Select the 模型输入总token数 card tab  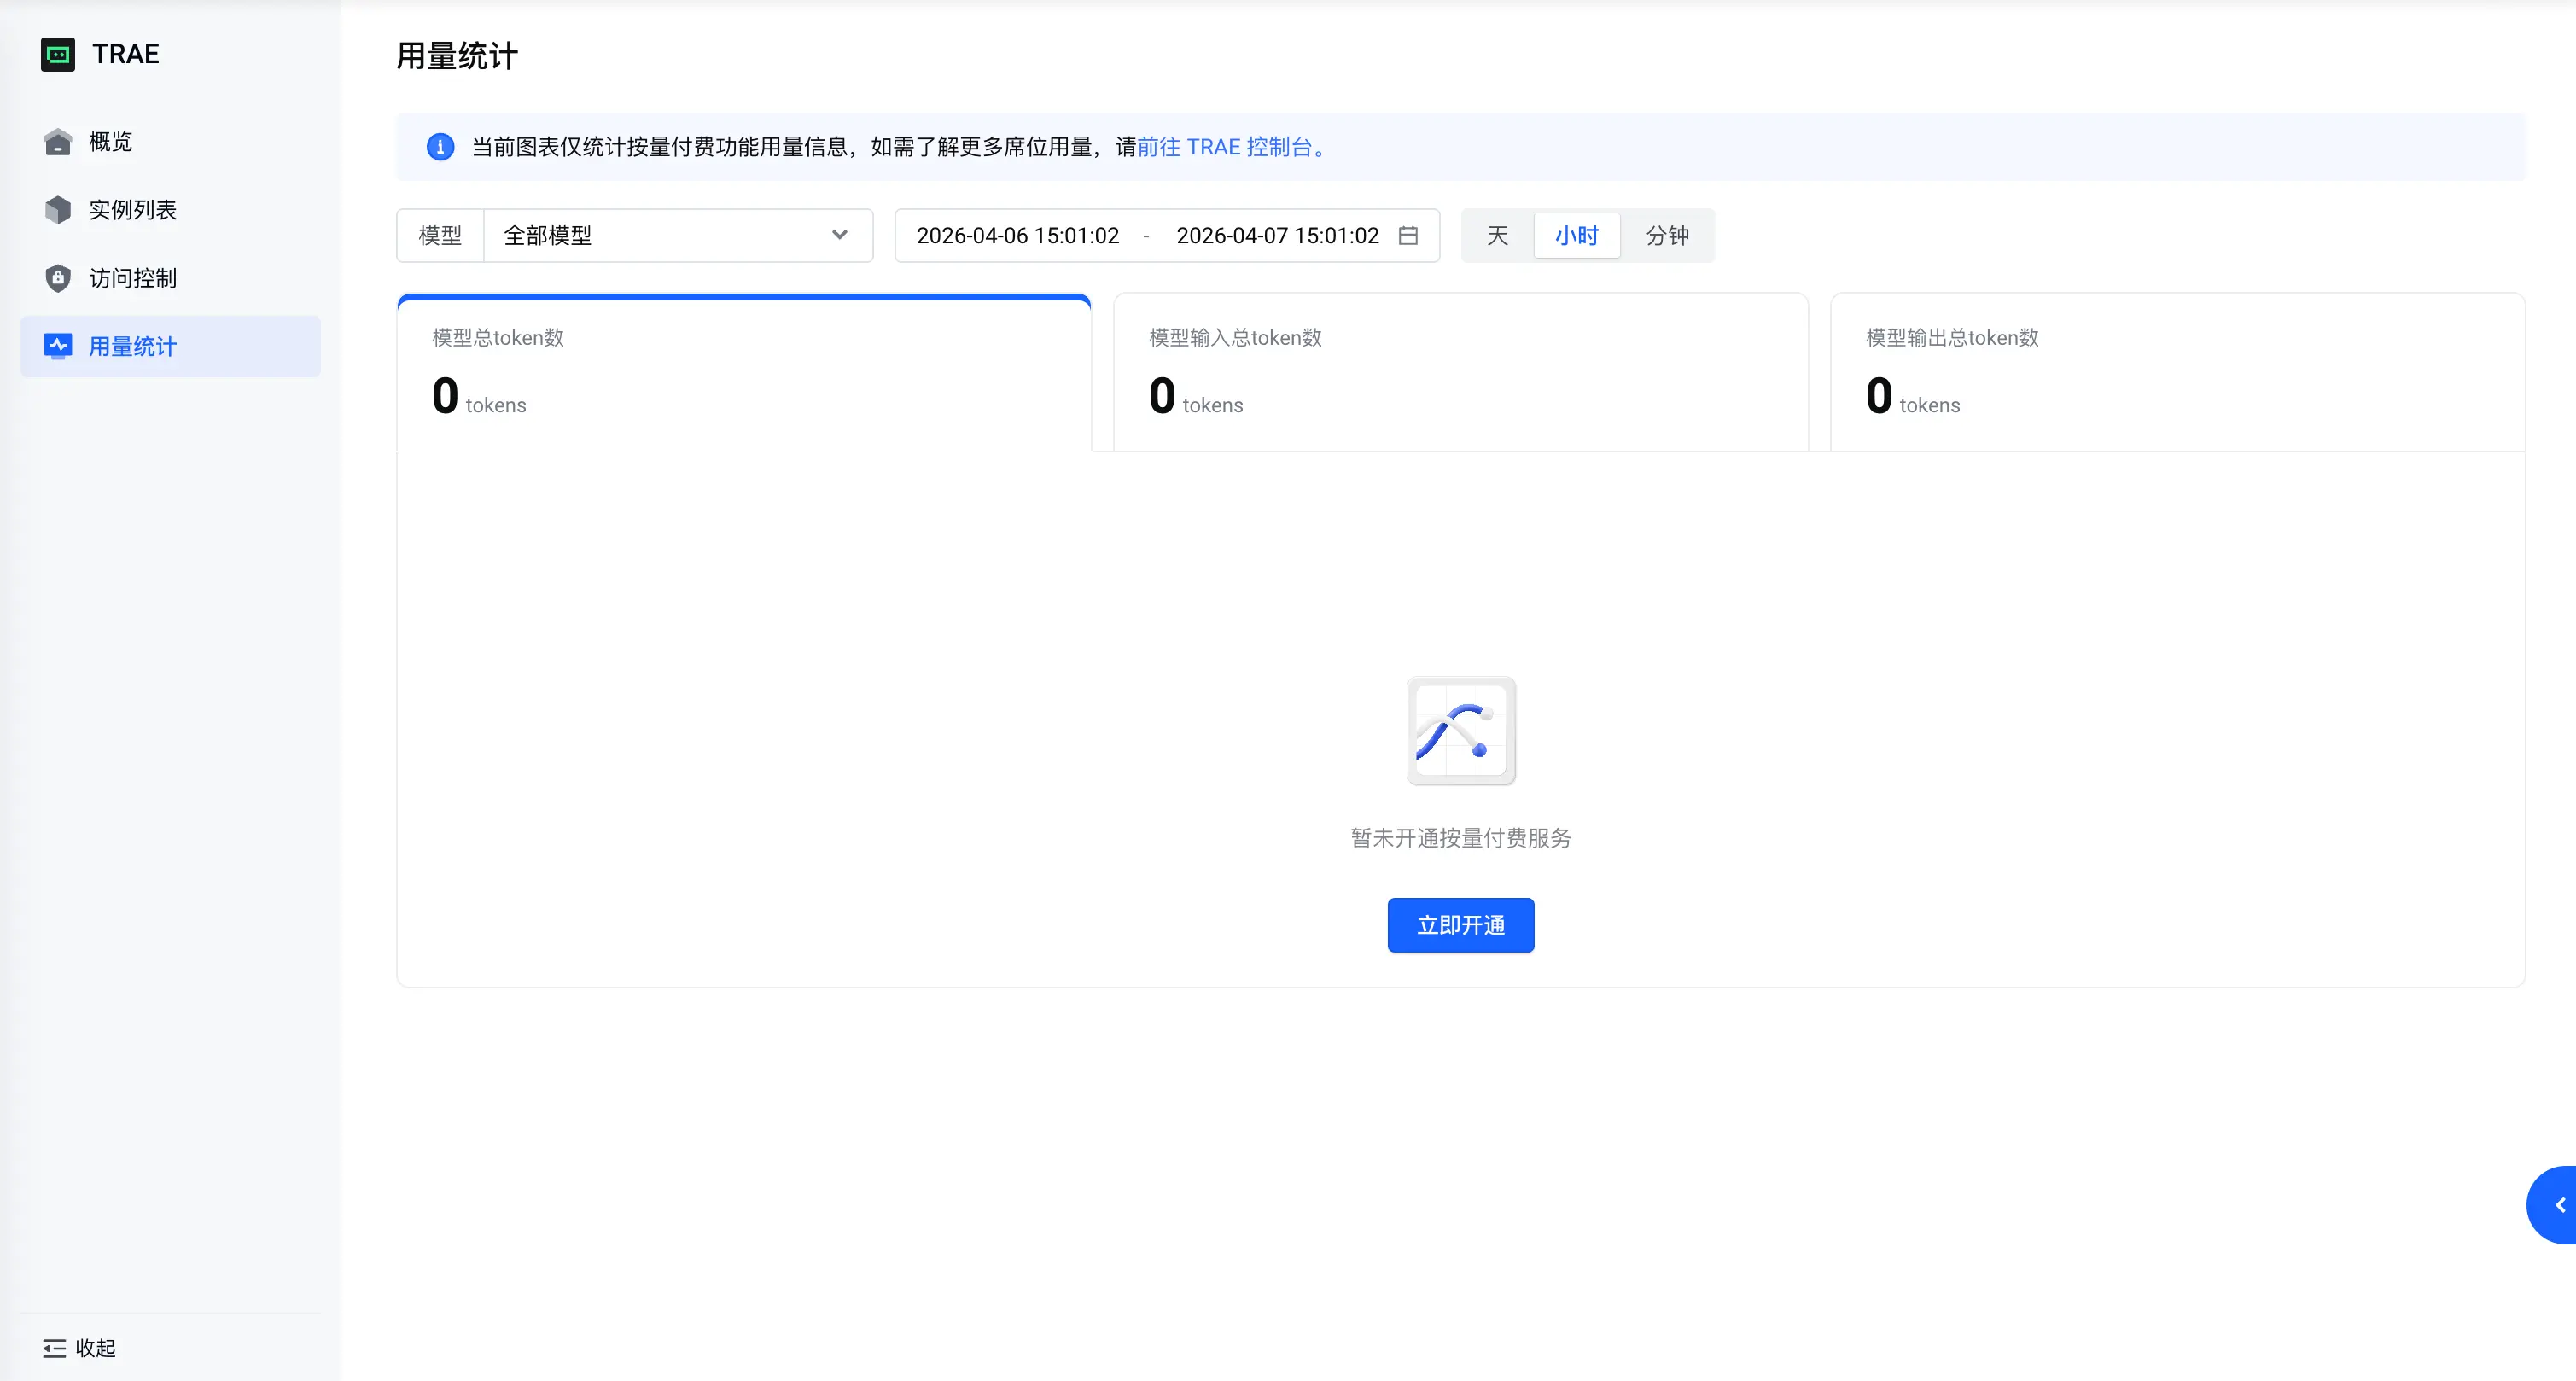click(x=1460, y=373)
